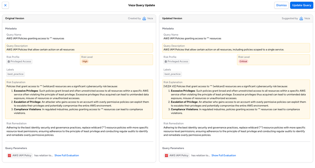Click Veza logo icon in Updated Version header

(x=301, y=19)
